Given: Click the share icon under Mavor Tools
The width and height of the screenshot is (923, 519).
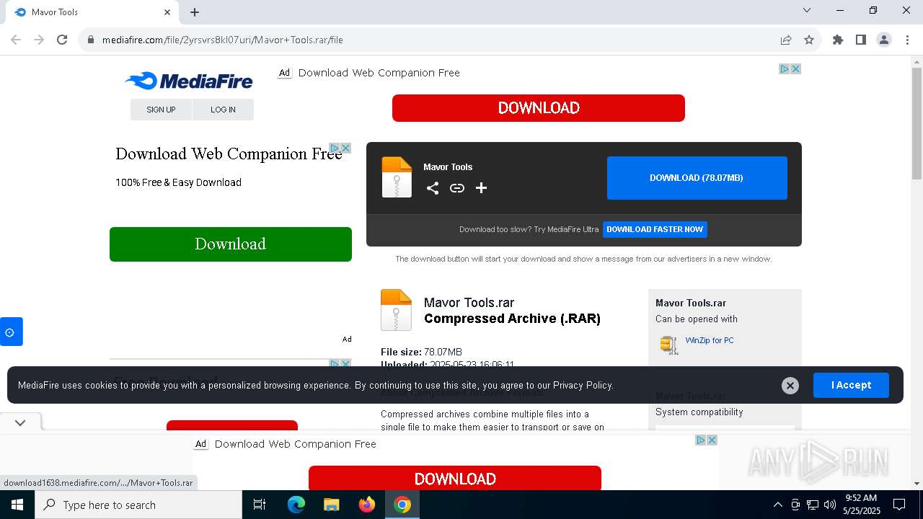Looking at the screenshot, I should click(433, 188).
